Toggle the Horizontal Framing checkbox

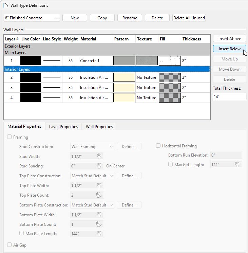158,146
